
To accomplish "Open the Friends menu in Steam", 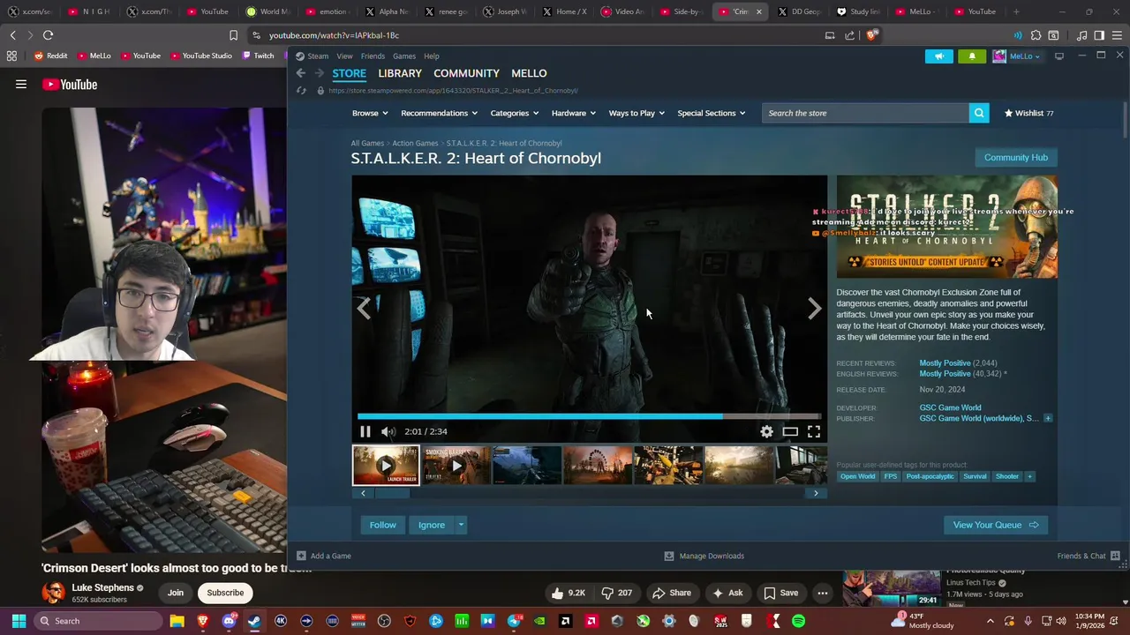I will click(373, 56).
